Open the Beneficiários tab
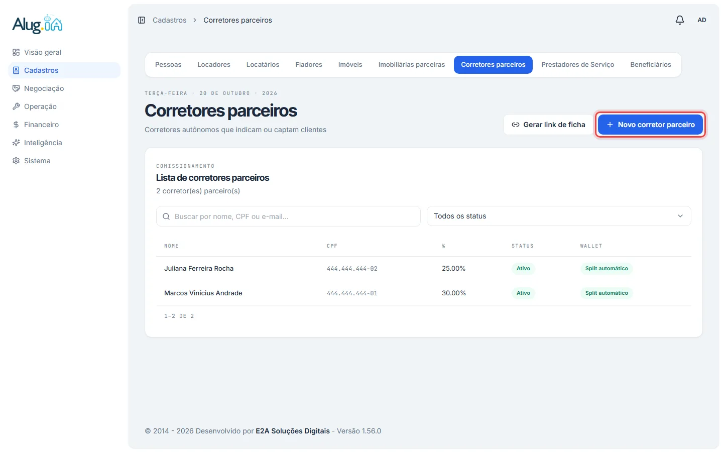Screen dimensions: 723x452 pos(651,65)
